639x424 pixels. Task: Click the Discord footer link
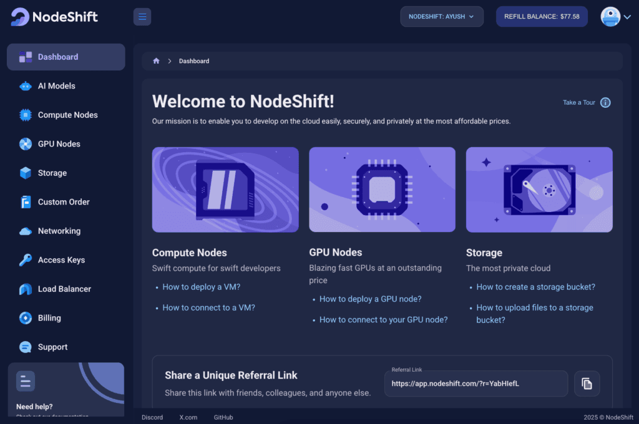click(152, 418)
